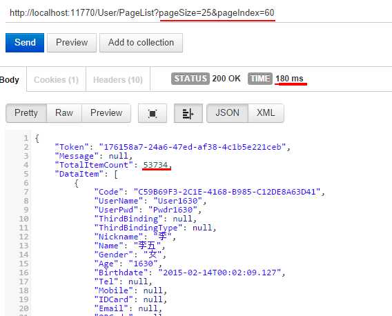
Task: Select the response Preview view
Action: (106, 113)
